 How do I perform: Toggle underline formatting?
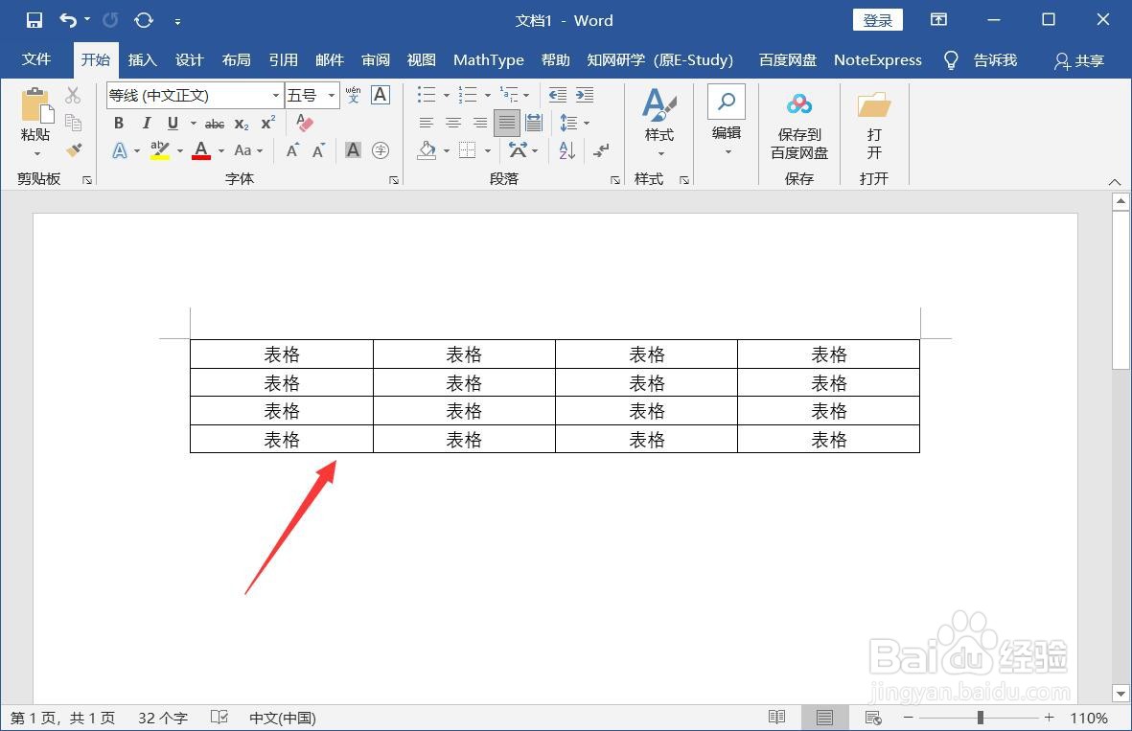[x=173, y=124]
